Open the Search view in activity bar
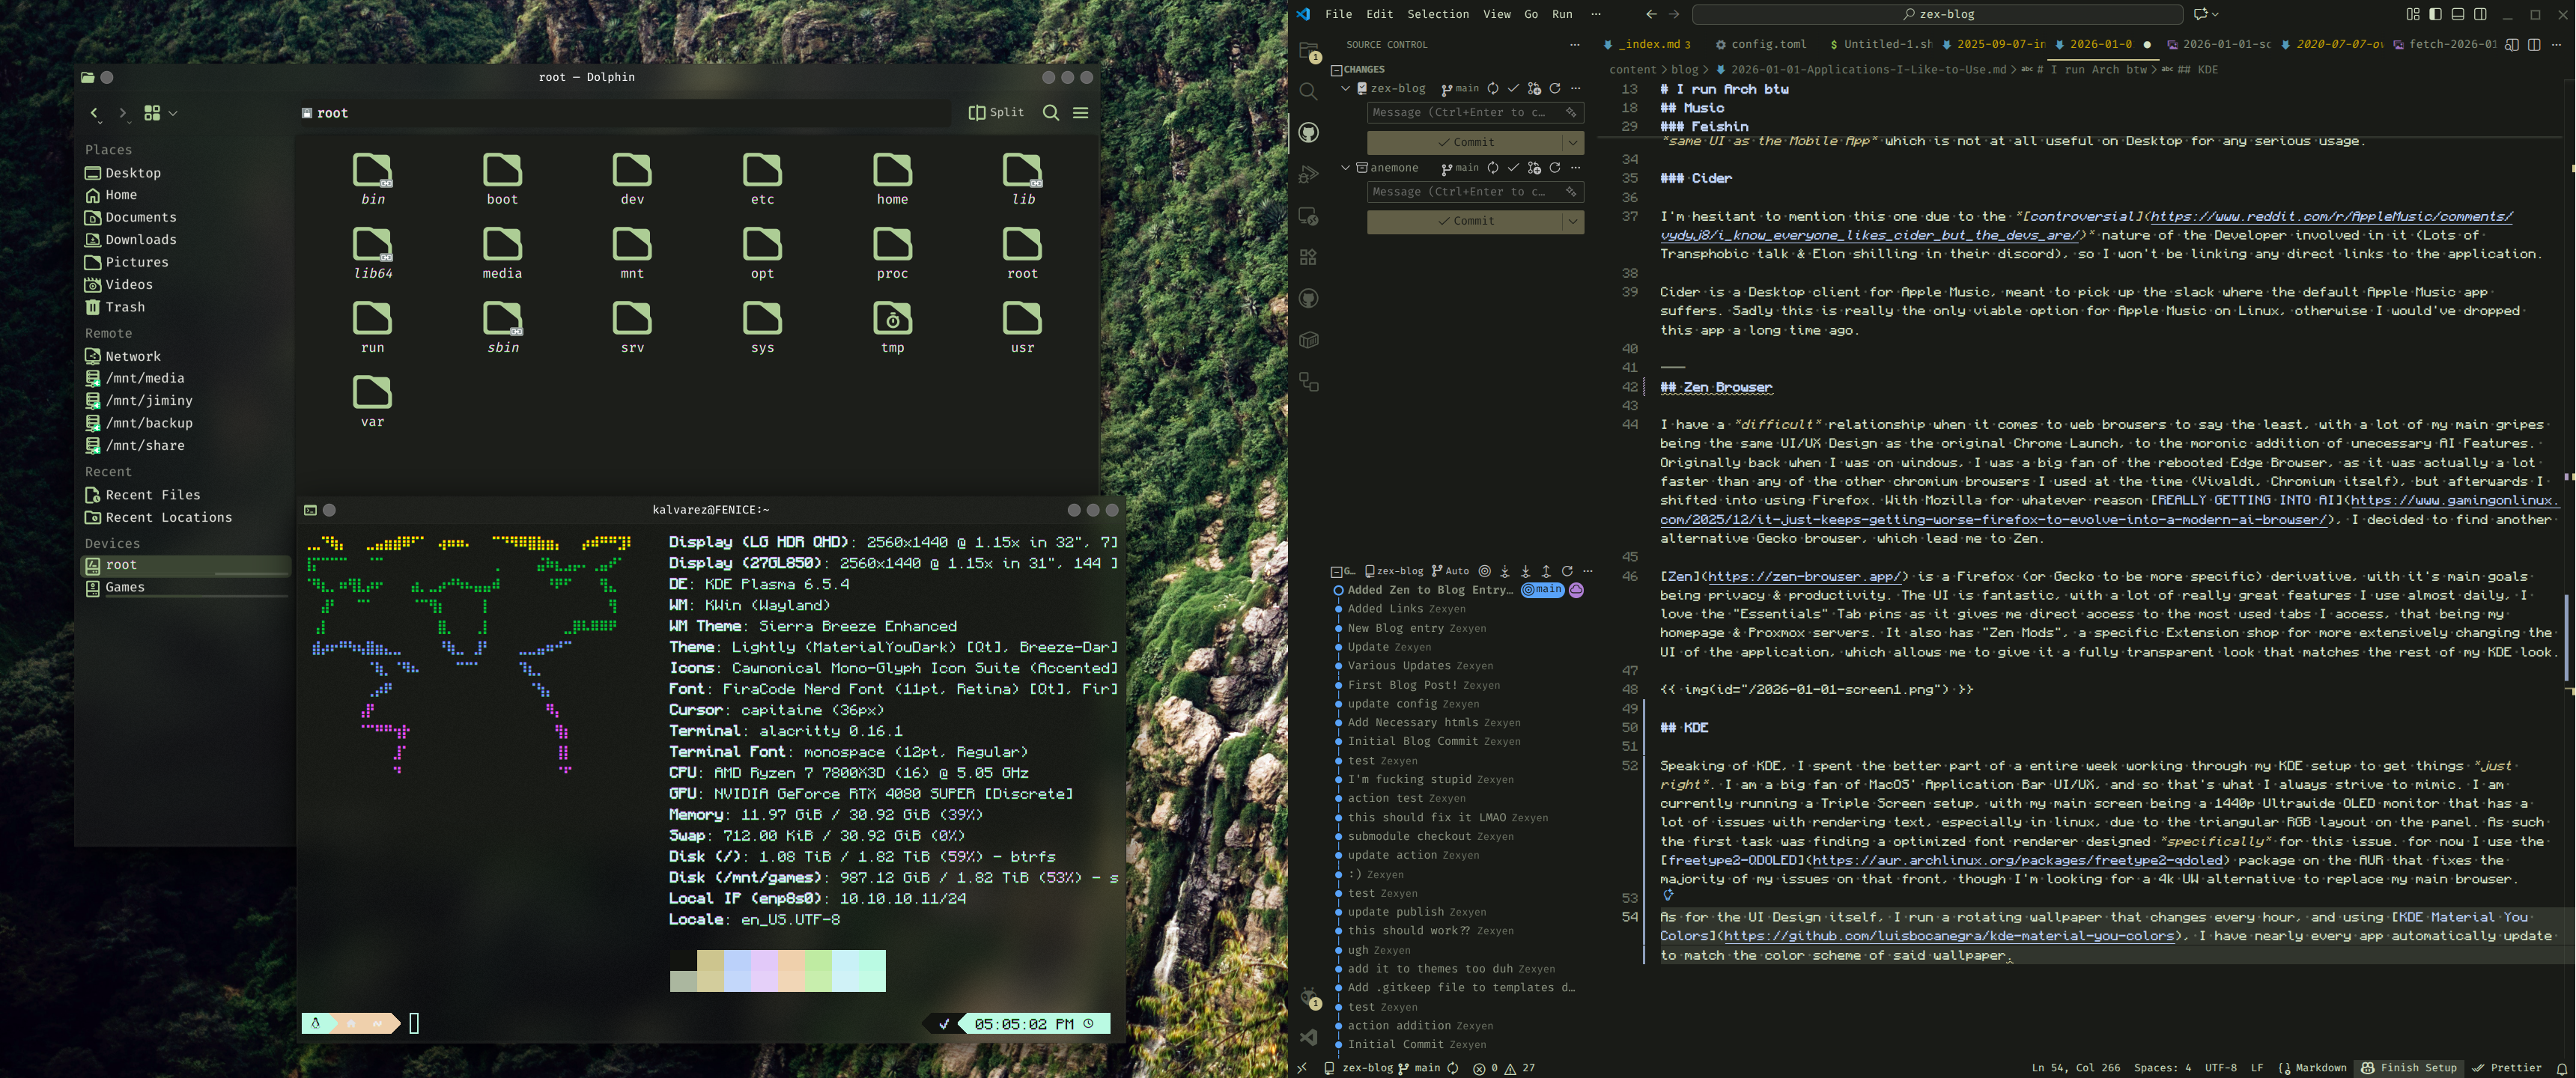Screen dimensions: 2576x1078 pyautogui.click(x=1308, y=92)
